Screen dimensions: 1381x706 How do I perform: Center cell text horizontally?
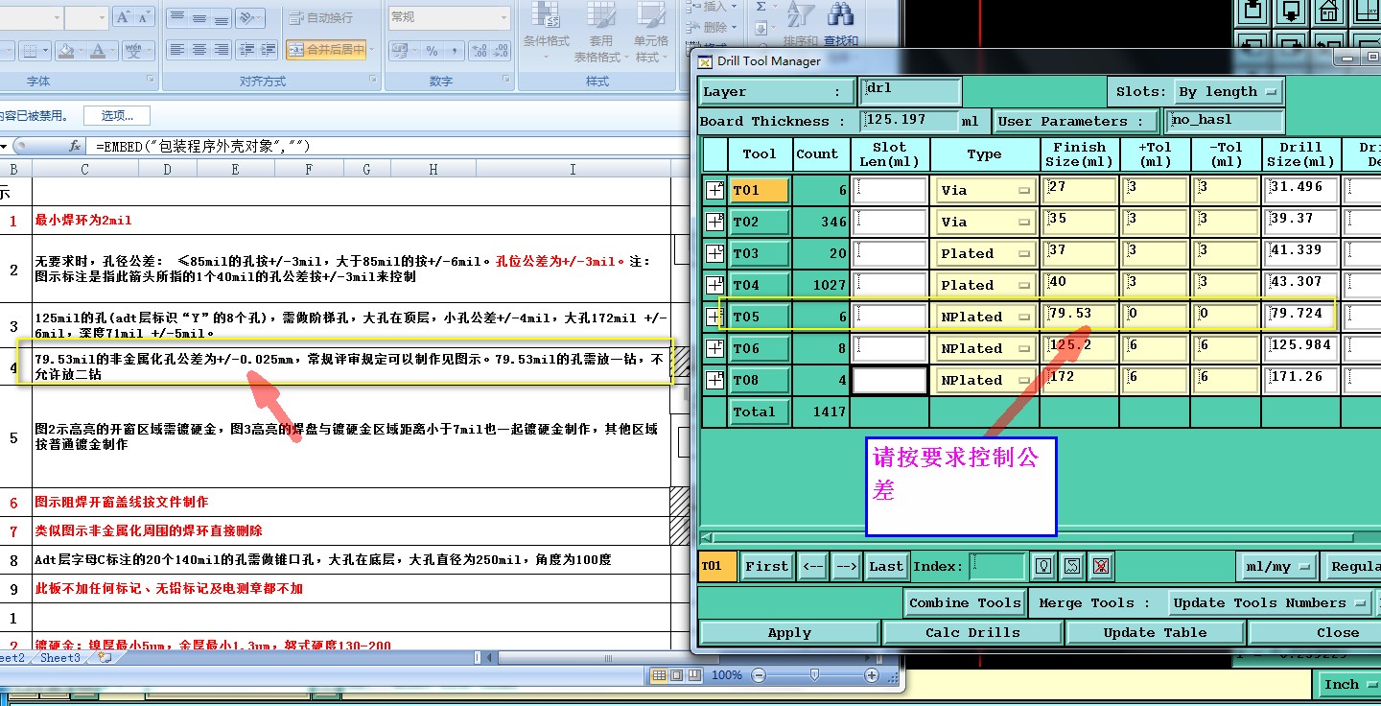click(199, 50)
